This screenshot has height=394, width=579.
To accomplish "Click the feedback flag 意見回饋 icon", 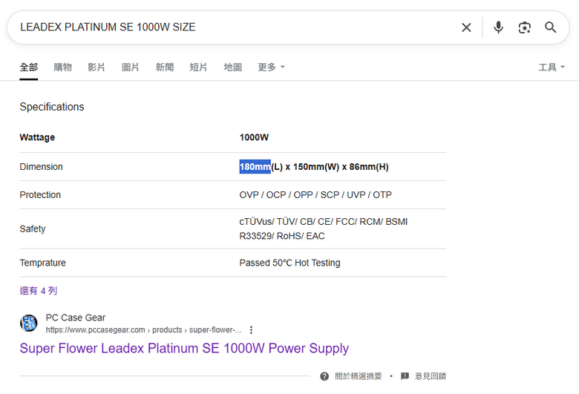I will (405, 376).
